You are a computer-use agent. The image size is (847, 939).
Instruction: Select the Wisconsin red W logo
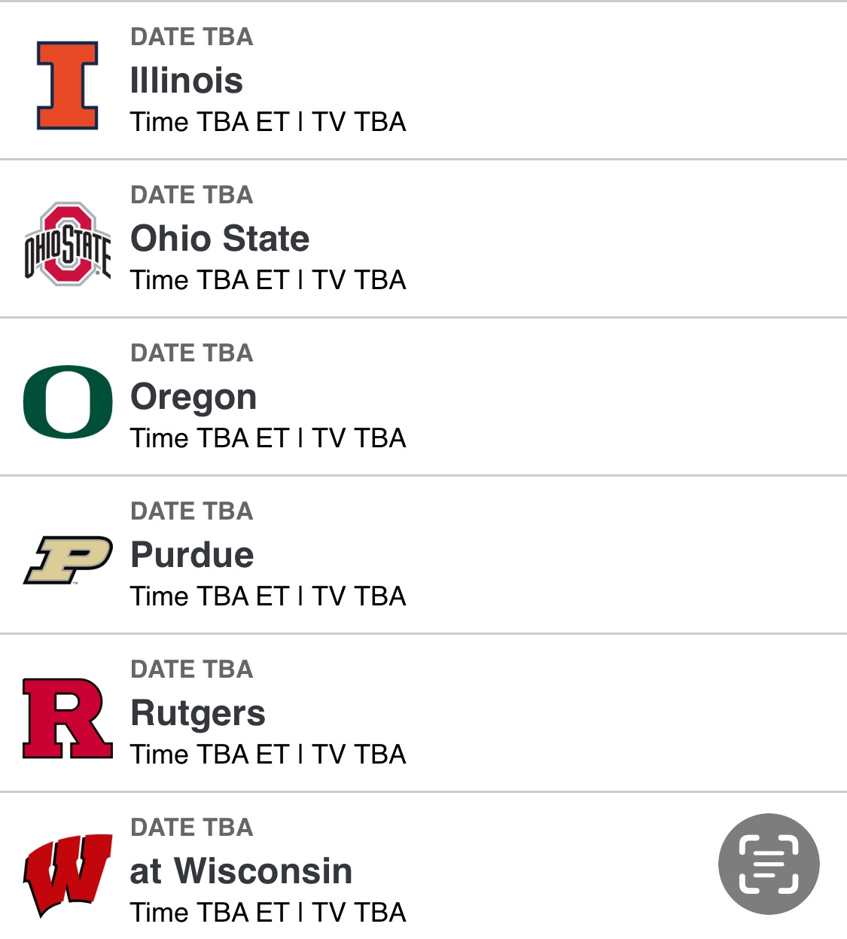[x=68, y=876]
